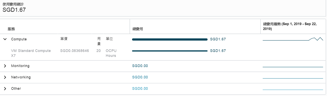Click the Networking cost trend line
This screenshot has width=327, height=96.
point(293,78)
